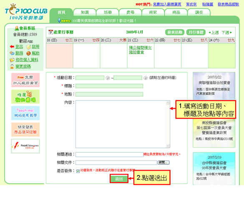The width and height of the screenshot is (244, 209).
Task: Click the end date clock icon
Action: coord(146,78)
